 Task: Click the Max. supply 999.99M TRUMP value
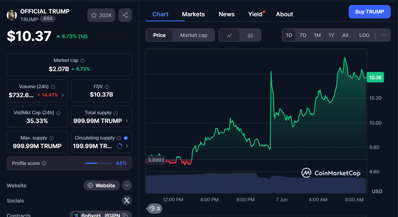[37, 146]
